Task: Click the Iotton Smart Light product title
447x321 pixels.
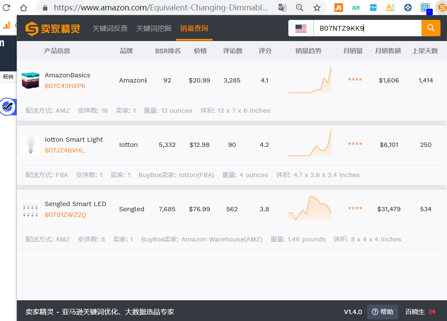Action: [x=74, y=140]
